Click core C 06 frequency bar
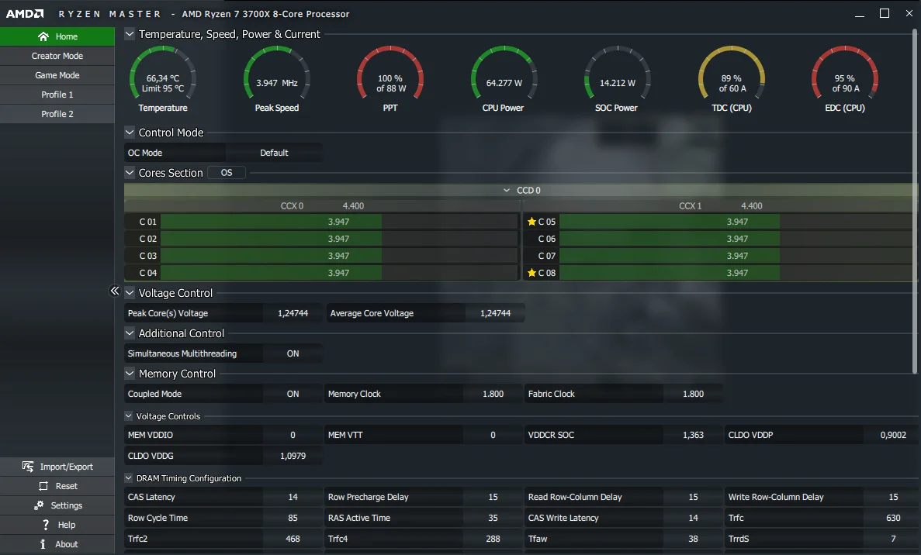This screenshot has width=921, height=555. pyautogui.click(x=737, y=239)
